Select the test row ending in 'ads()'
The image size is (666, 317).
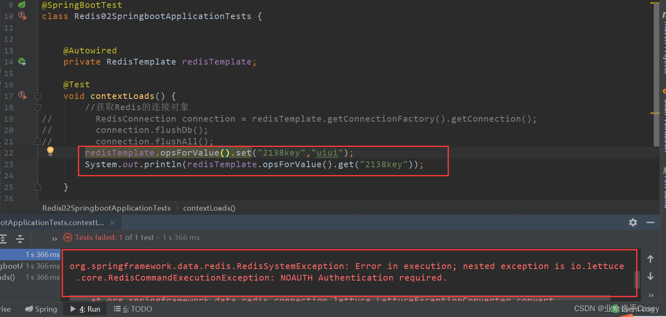coord(30,277)
